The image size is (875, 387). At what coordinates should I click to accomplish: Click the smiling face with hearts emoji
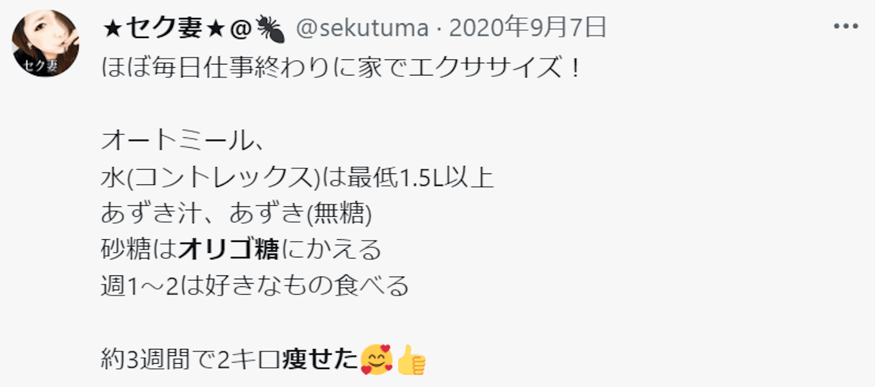pos(376,359)
